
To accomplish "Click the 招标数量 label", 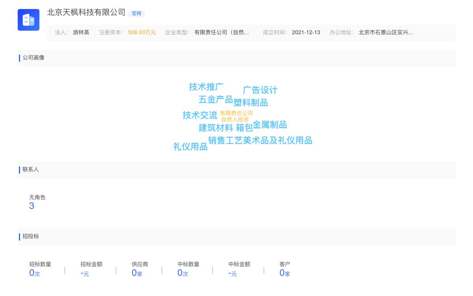I will (x=40, y=265).
